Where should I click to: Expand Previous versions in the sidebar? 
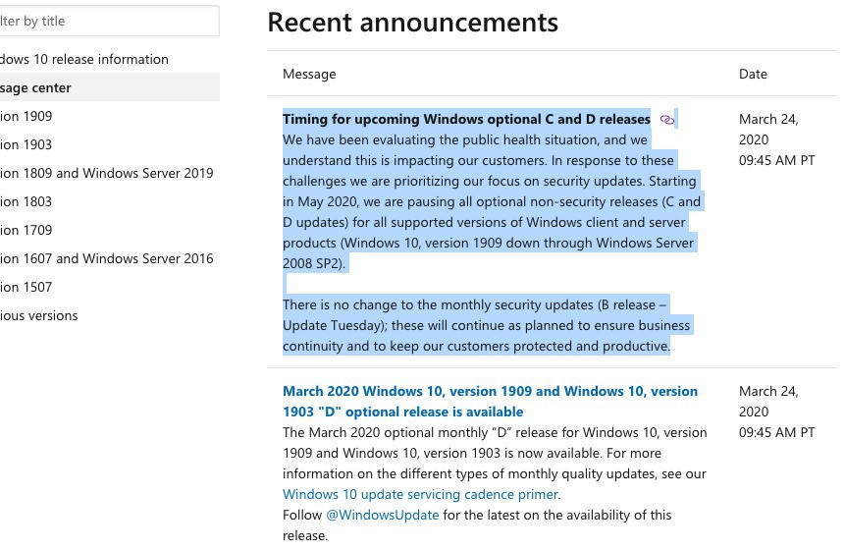point(39,315)
